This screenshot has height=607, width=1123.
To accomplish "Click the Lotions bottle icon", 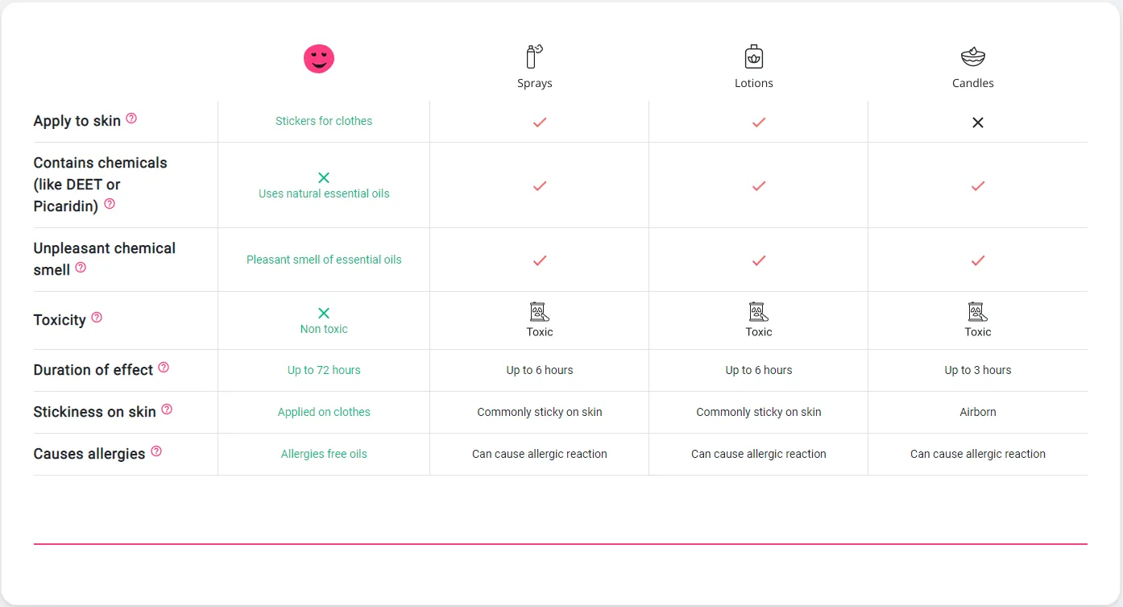I will [754, 56].
